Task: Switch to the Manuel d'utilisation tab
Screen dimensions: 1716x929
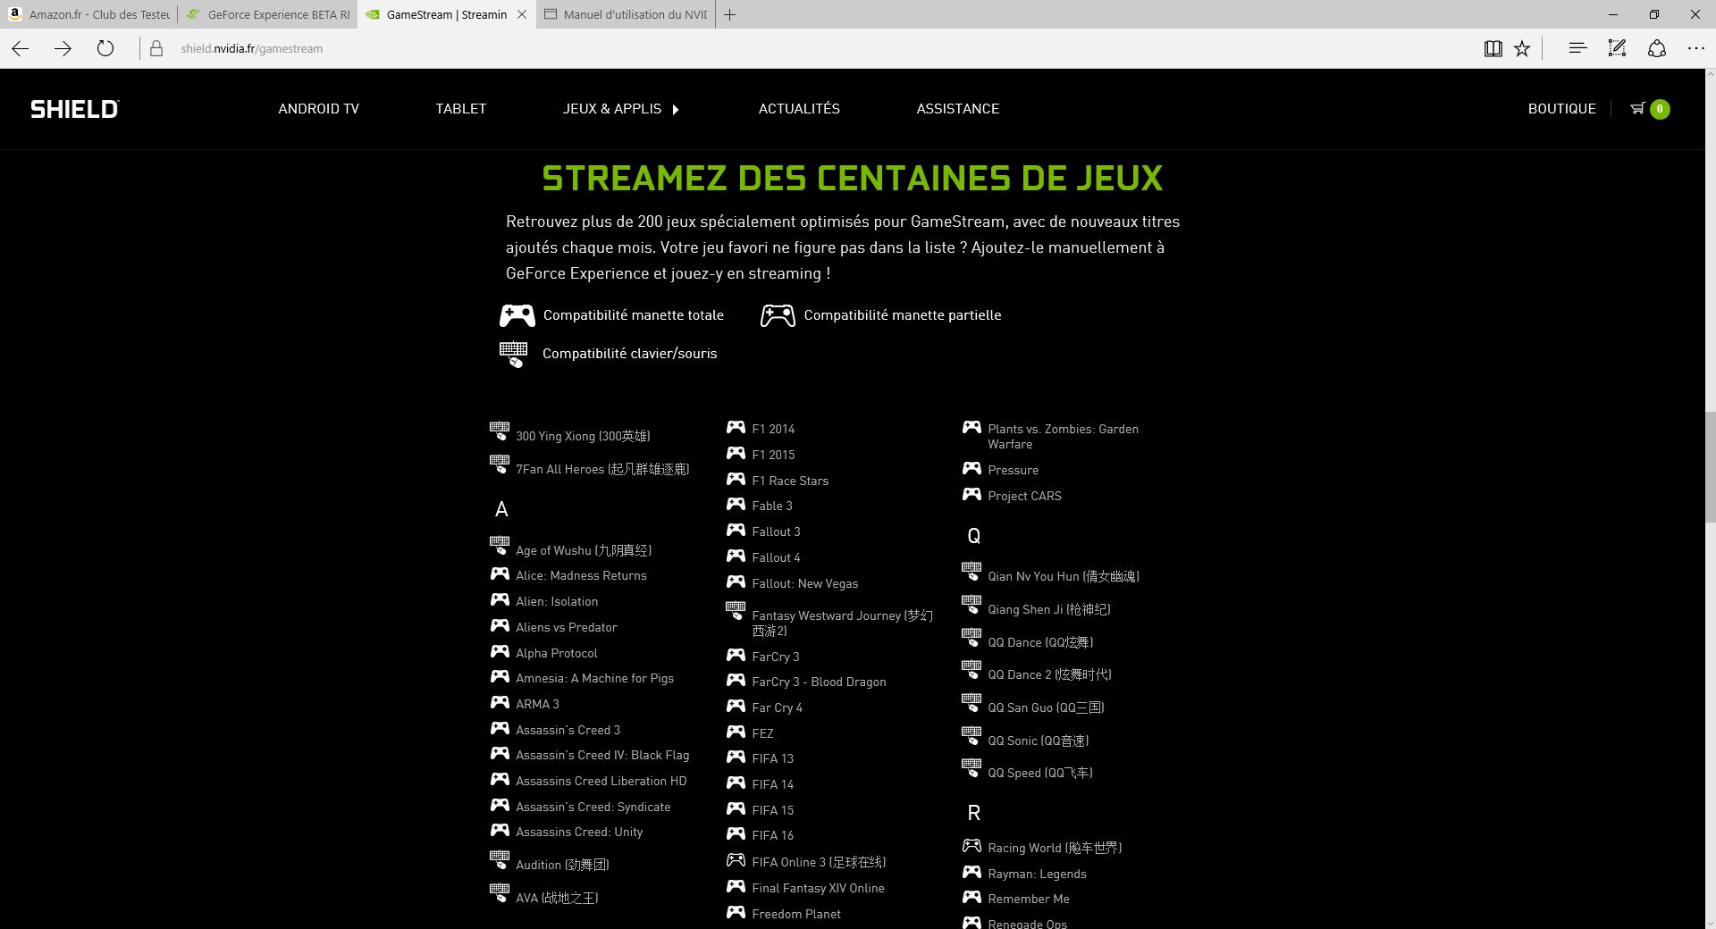Action: pos(626,14)
